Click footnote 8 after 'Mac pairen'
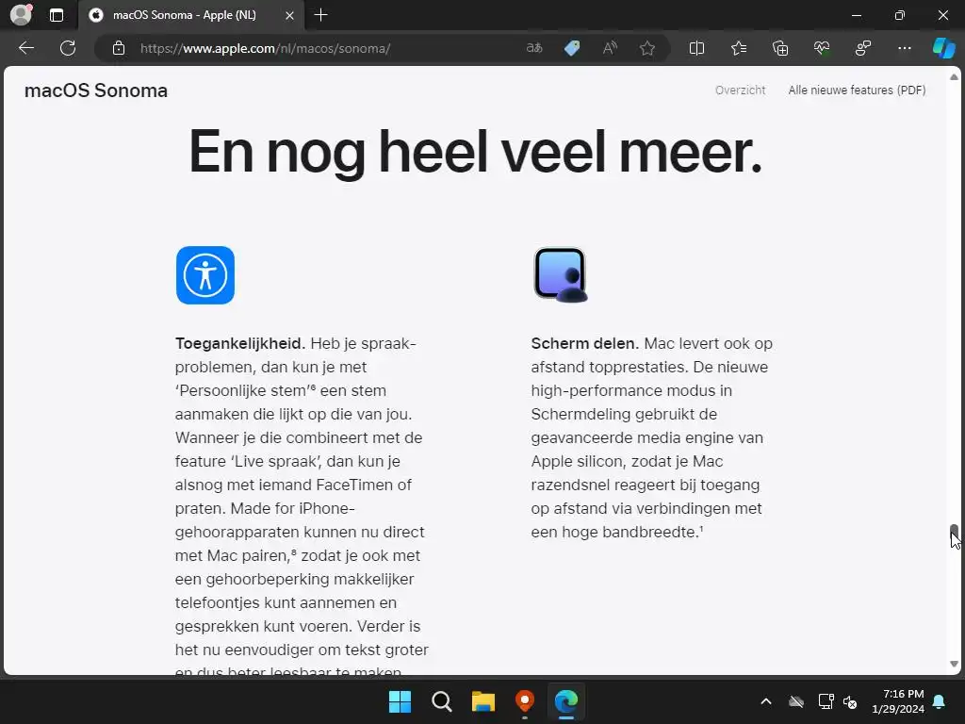The image size is (965, 724). (294, 551)
